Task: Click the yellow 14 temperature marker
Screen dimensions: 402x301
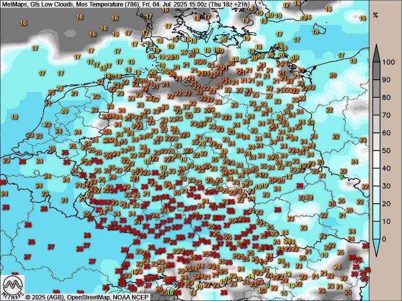Action: pos(251,276)
